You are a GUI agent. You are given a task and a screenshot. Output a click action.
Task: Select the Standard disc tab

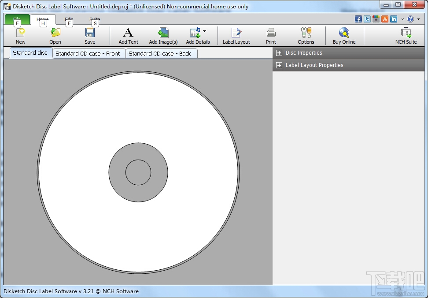coord(30,53)
